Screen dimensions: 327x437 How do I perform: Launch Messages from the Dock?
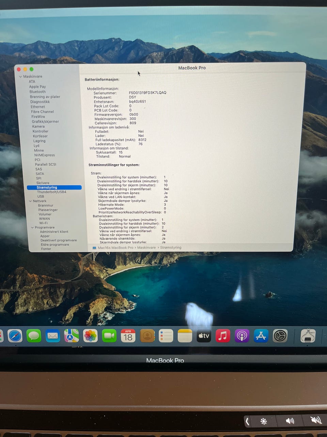(34, 336)
